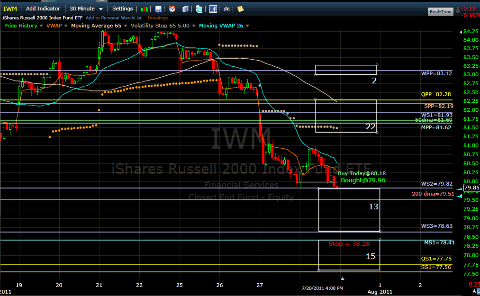Click the IWM ticker symbol
The height and width of the screenshot is (296, 480).
click(x=10, y=9)
